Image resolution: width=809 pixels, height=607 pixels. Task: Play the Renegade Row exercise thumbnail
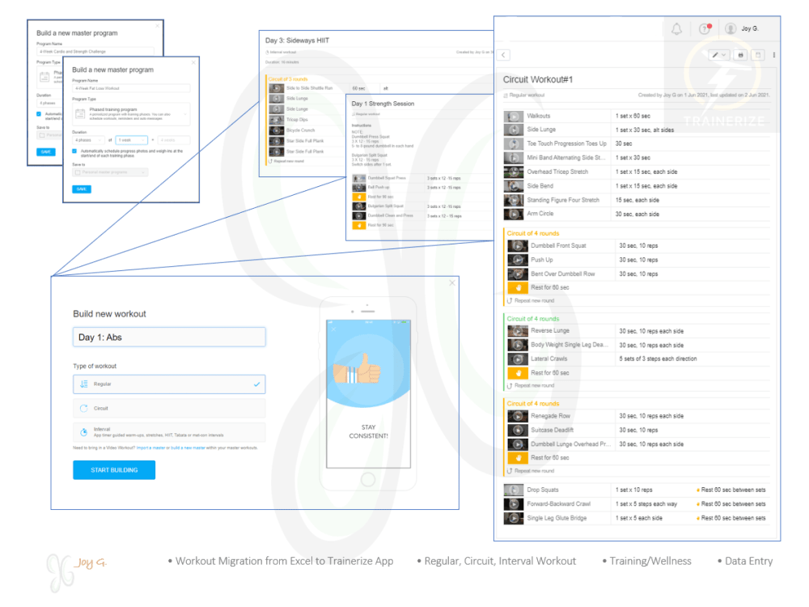pos(518,415)
